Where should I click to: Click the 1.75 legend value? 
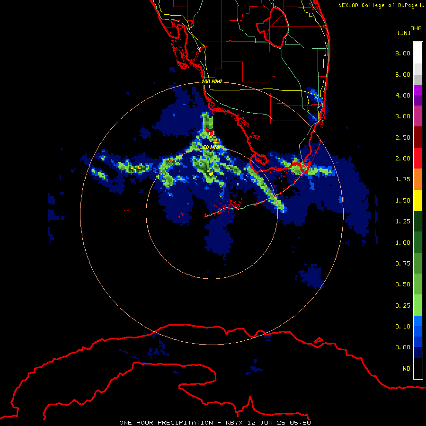403,179
